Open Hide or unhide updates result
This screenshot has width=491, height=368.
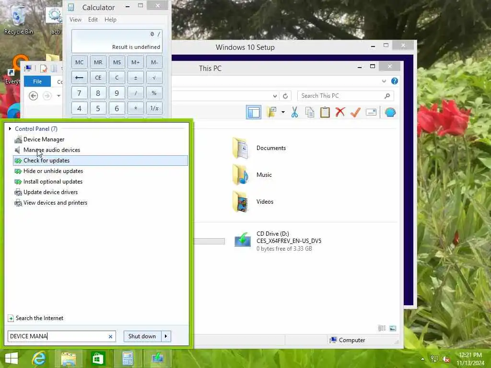tap(100, 171)
